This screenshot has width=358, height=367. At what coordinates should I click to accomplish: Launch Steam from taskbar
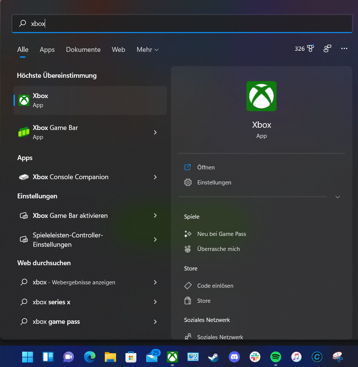coord(213,357)
